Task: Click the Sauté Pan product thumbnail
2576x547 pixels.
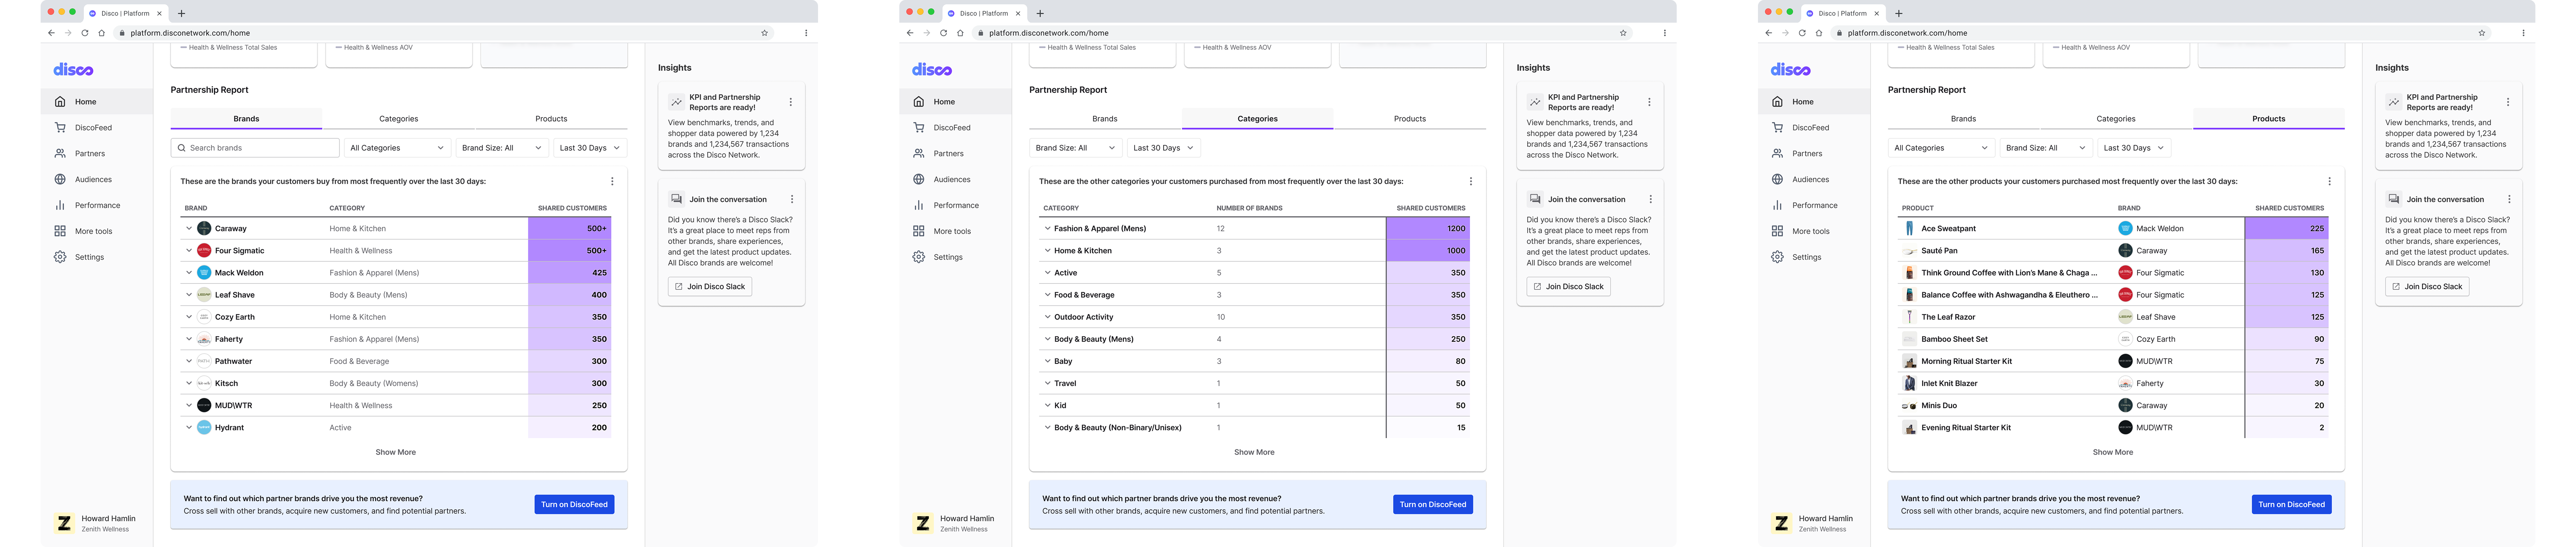Action: (x=1909, y=251)
